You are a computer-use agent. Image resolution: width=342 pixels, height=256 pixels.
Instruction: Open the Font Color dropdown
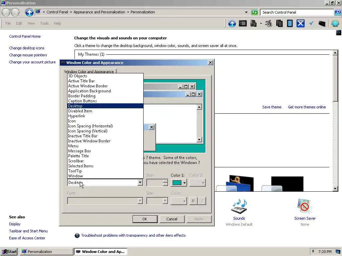[179, 201]
